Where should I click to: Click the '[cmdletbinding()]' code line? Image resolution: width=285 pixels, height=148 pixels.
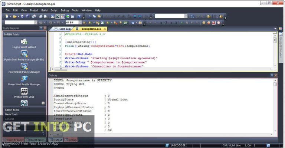pyautogui.click(x=80, y=42)
